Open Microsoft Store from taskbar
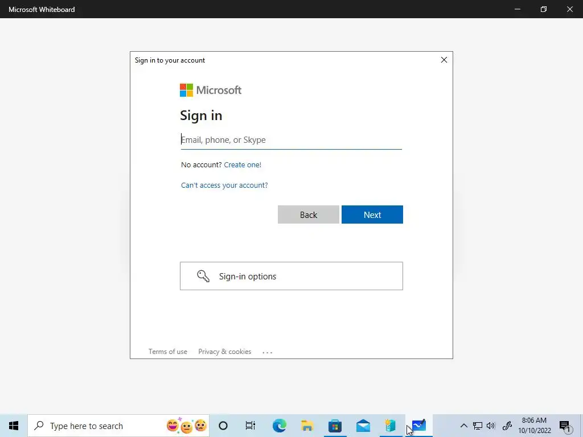This screenshot has height=437, width=583. click(335, 426)
